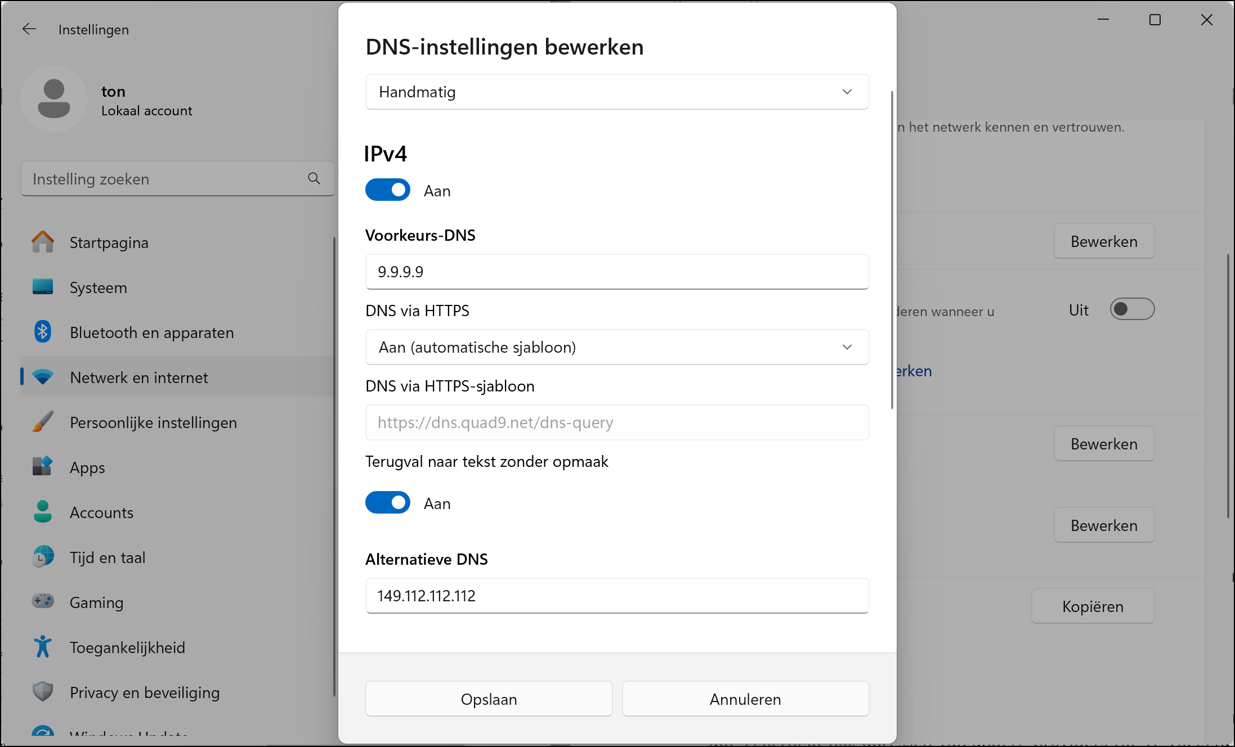Viewport: 1235px width, 747px height.
Task: Open Privacy en beveiliging section
Action: [144, 692]
